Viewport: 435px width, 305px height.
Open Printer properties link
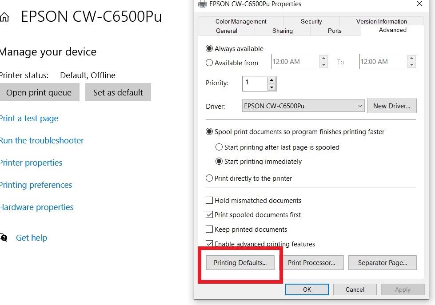pos(31,163)
